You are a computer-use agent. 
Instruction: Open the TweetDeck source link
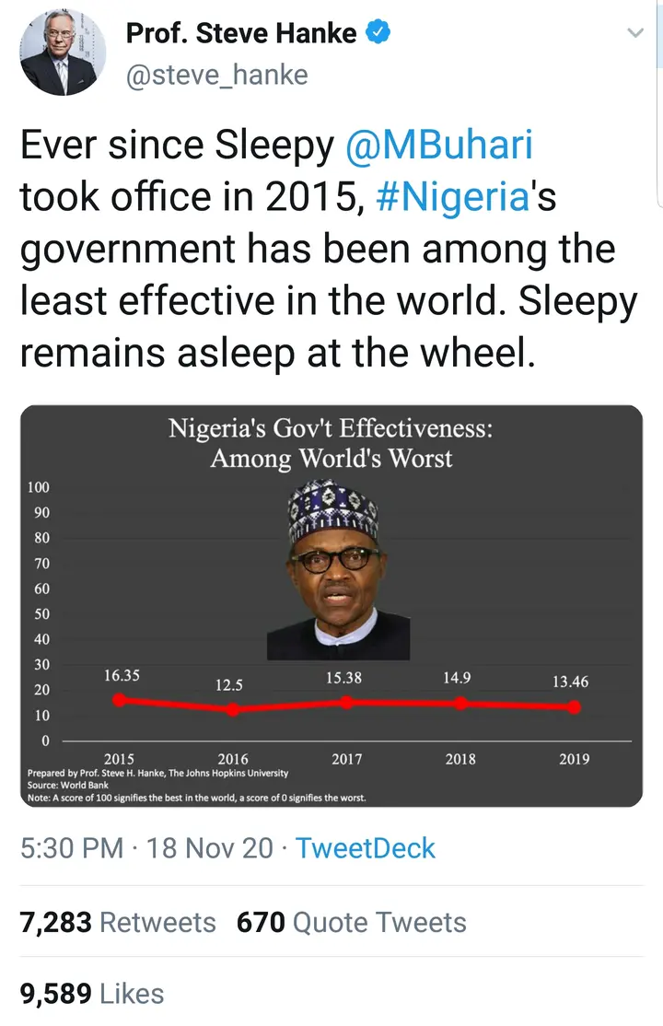point(364,848)
